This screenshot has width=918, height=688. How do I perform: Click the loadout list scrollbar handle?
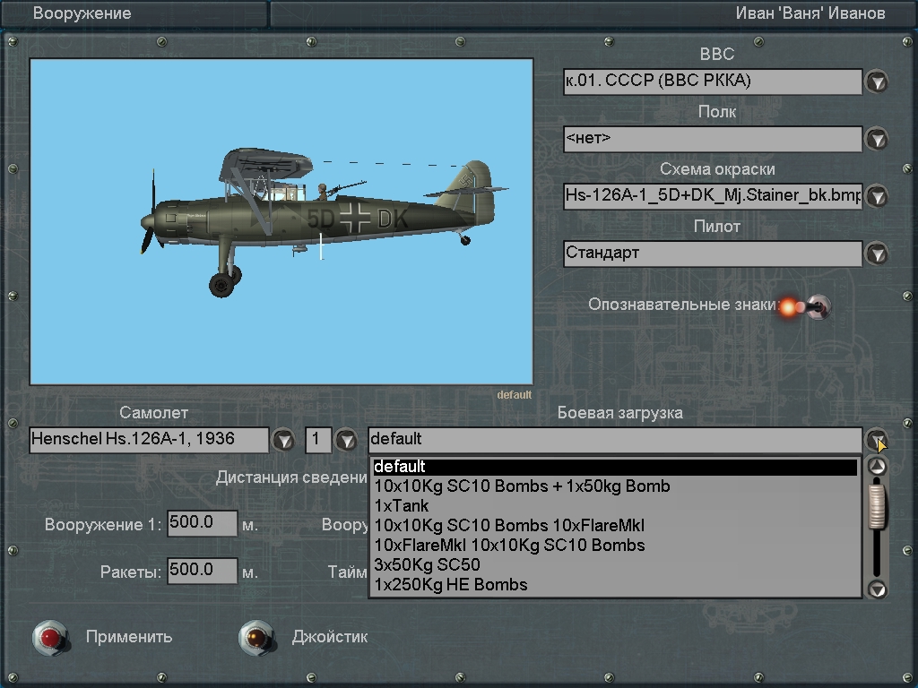pos(878,507)
